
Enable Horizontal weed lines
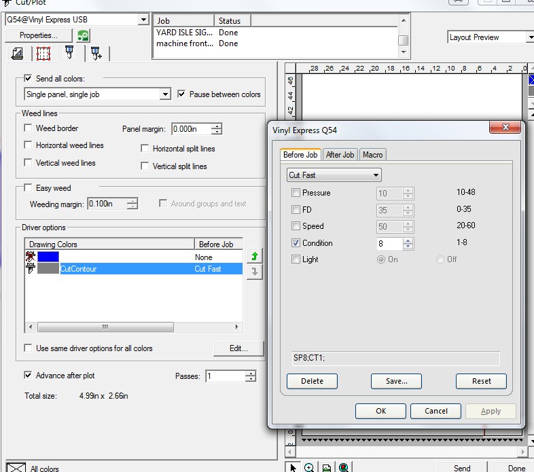tap(29, 145)
